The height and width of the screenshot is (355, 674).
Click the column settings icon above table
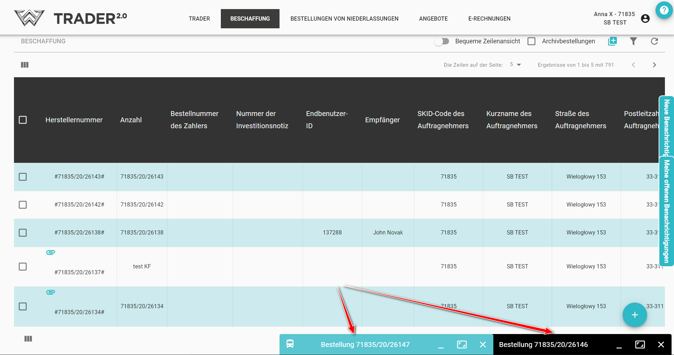[25, 65]
